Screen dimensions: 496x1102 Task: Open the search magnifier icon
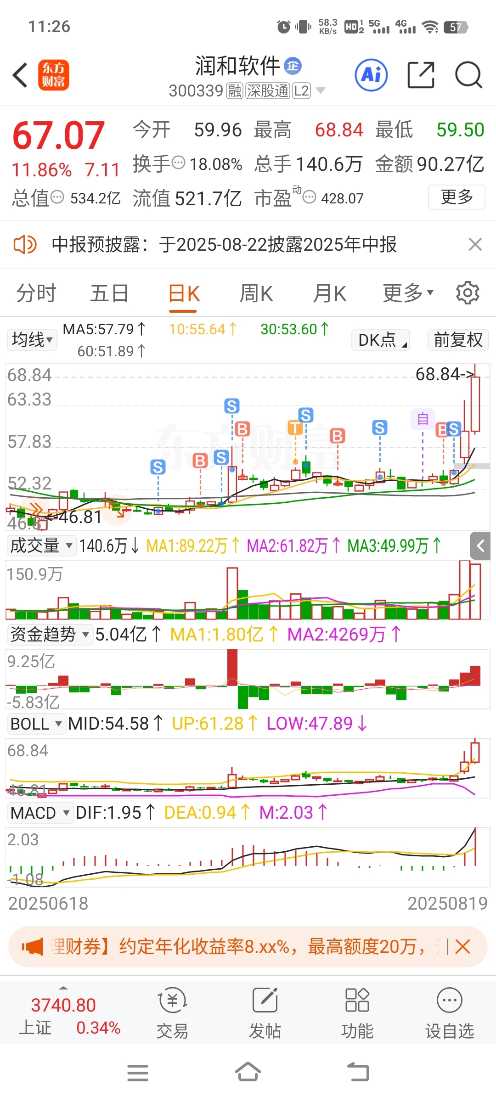coord(468,75)
